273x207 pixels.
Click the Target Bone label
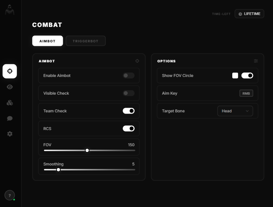173,111
